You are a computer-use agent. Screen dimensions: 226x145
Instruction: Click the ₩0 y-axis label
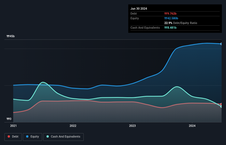[9, 119]
